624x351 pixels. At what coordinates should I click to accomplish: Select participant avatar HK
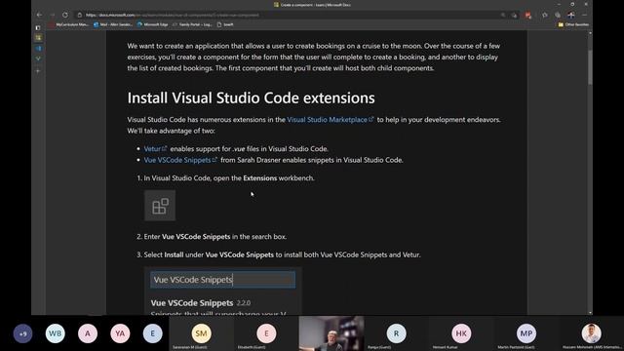(x=461, y=333)
